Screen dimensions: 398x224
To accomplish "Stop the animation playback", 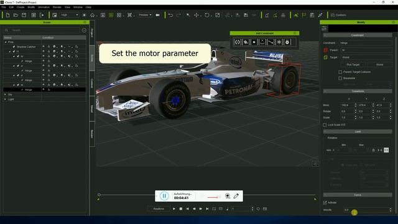I will [x=181, y=209].
